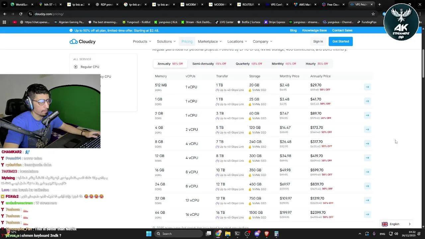The width and height of the screenshot is (425, 239).
Task: Open the Stripe Express bookmark
Action: coord(274,22)
